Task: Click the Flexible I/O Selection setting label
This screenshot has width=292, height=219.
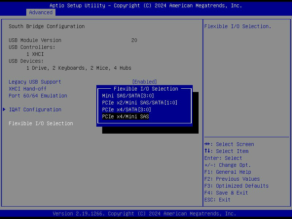Action: tap(41, 123)
